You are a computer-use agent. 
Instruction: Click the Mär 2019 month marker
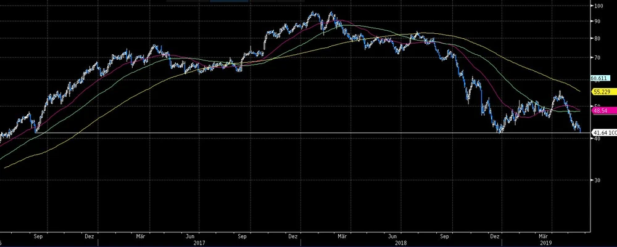click(543, 235)
